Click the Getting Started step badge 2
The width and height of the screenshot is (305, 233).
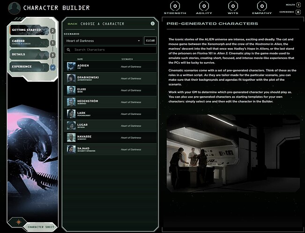point(52,31)
